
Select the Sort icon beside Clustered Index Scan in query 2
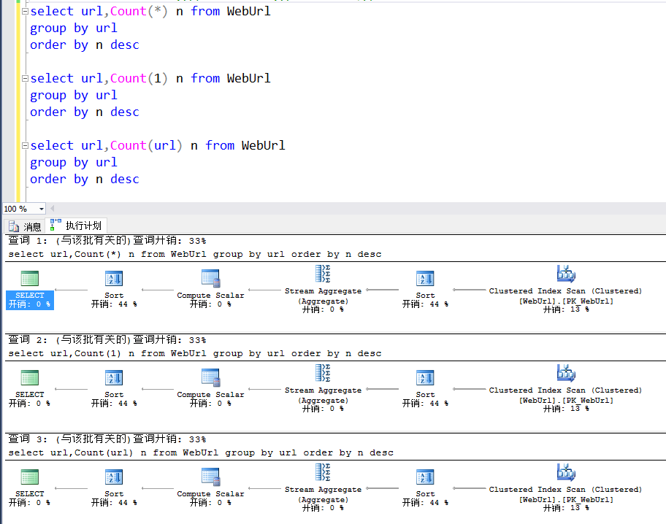pos(425,378)
